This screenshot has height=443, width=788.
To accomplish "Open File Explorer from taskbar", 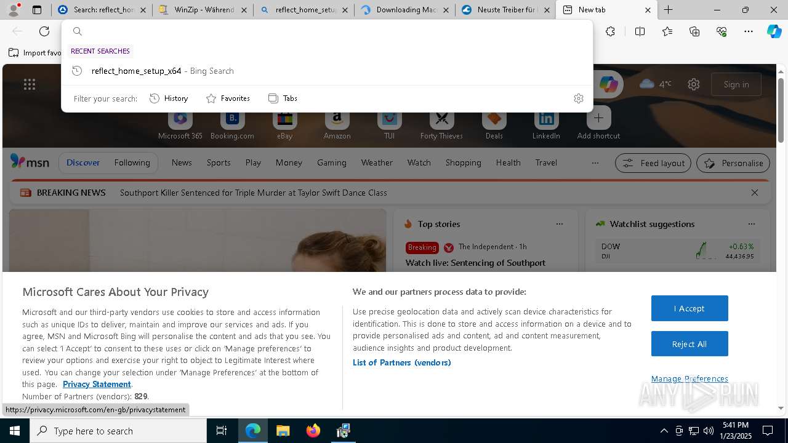I will [x=283, y=431].
